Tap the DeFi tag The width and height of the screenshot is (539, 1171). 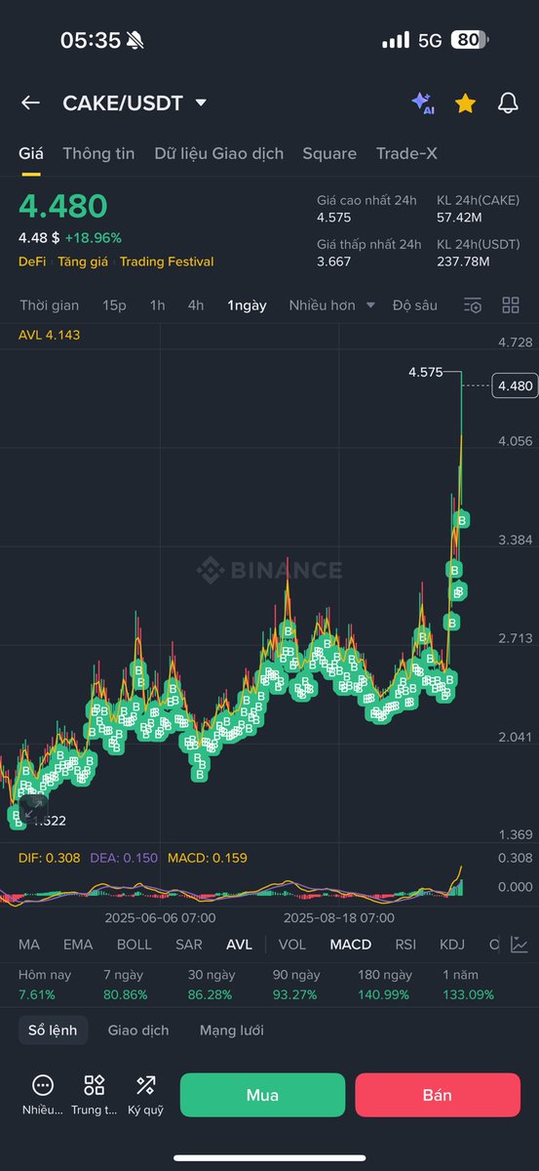[32, 262]
